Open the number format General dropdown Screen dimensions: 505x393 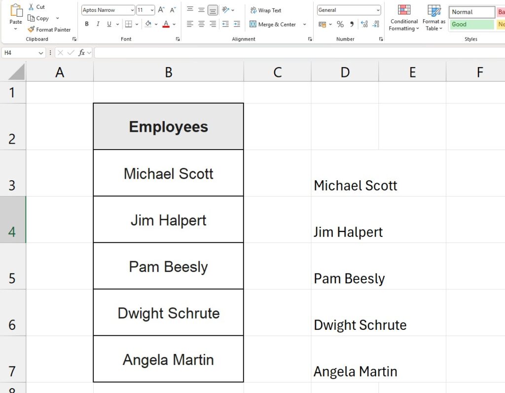pos(378,10)
